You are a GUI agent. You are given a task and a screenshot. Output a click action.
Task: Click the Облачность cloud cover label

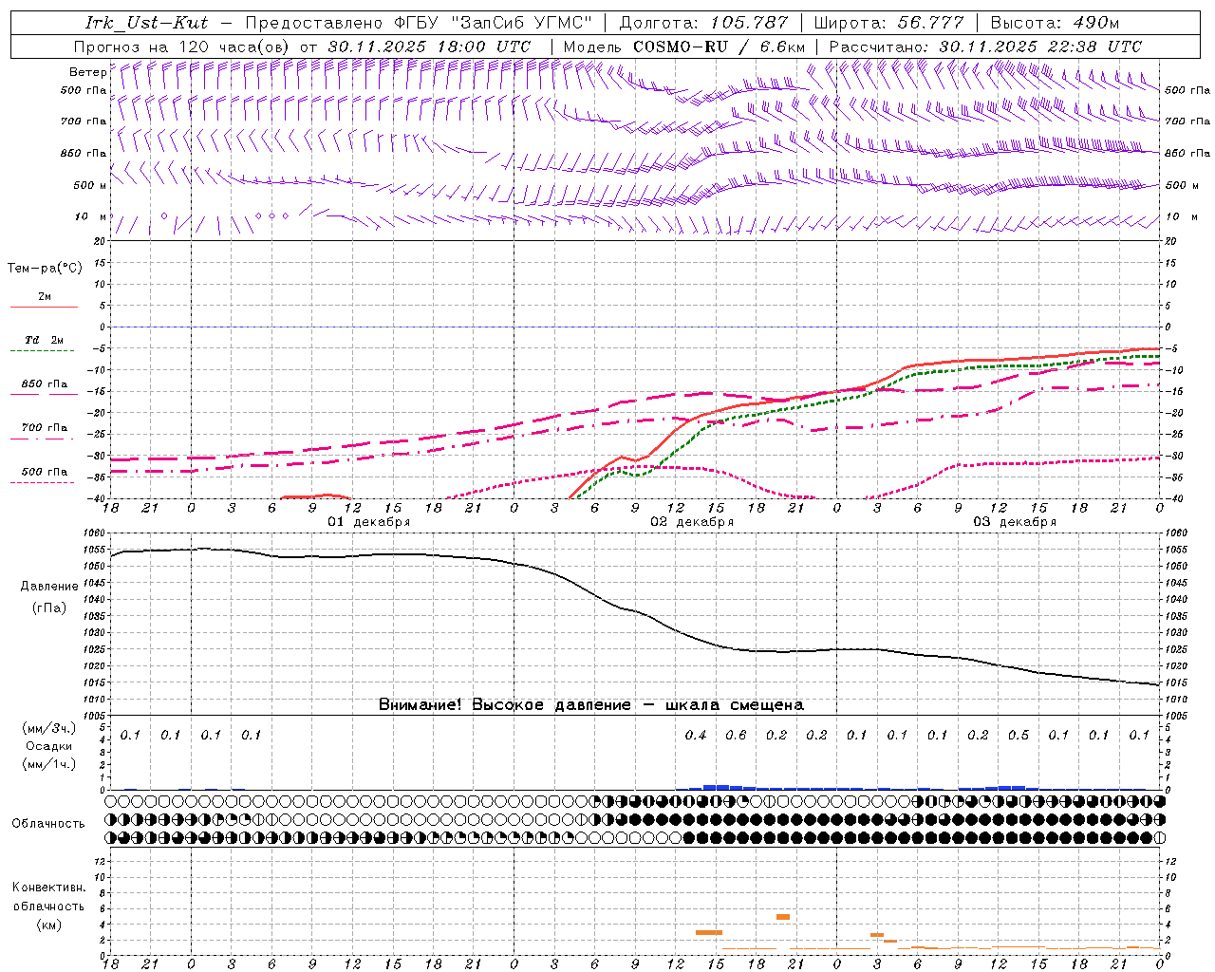pyautogui.click(x=48, y=824)
